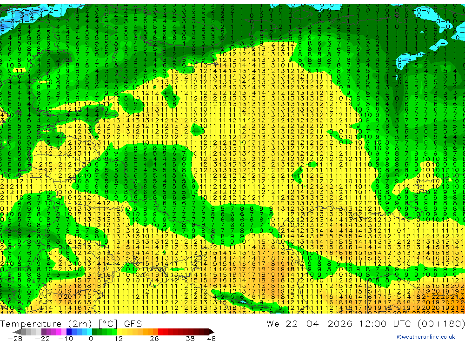
Task: Click the 12 label on the color scale
Action: click(x=118, y=339)
